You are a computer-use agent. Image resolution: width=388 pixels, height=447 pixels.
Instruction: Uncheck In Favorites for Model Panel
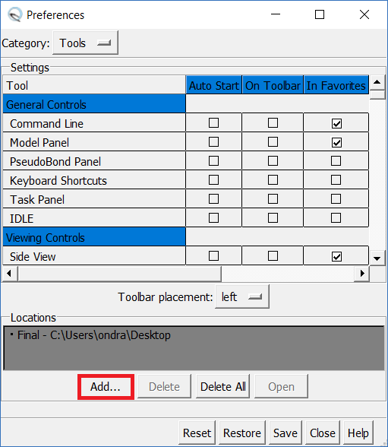(336, 142)
